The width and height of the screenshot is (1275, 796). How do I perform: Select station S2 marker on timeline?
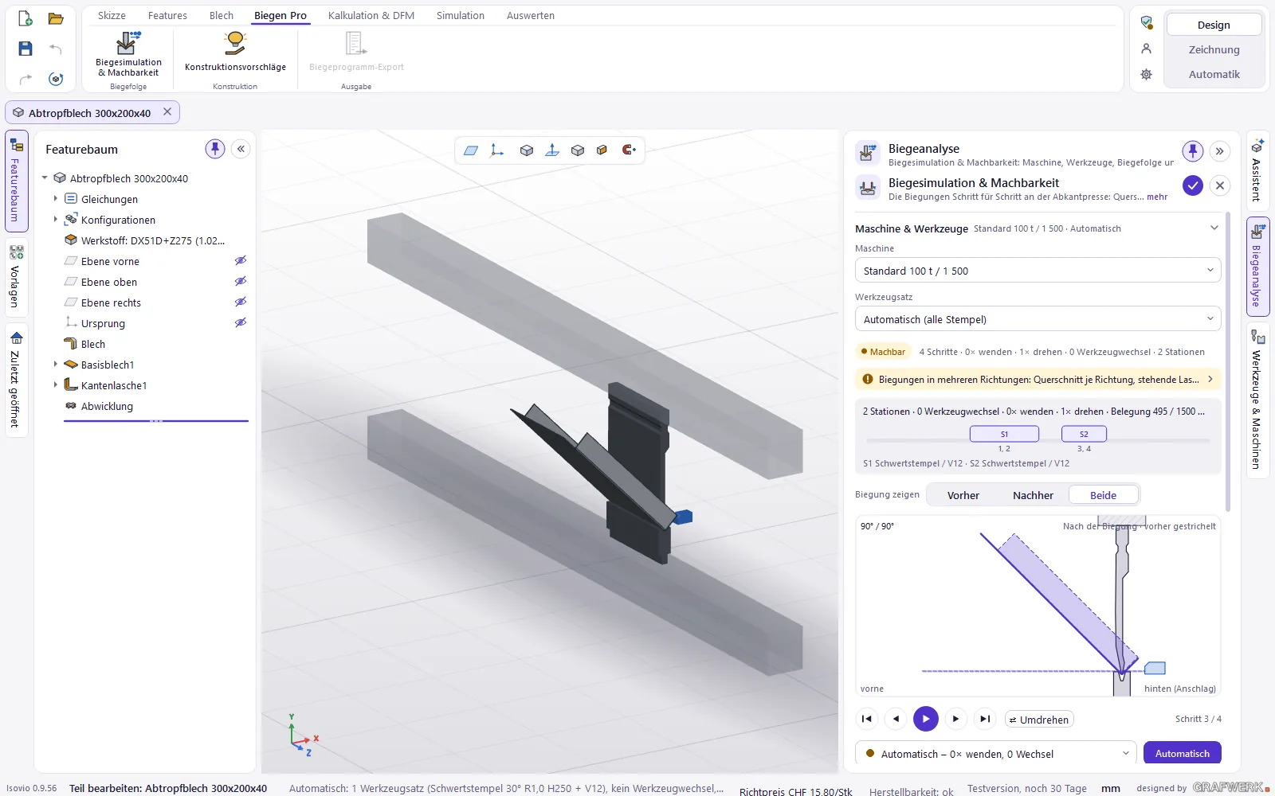1084,434
